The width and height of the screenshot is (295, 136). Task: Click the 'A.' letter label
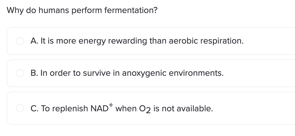pyautogui.click(x=34, y=41)
